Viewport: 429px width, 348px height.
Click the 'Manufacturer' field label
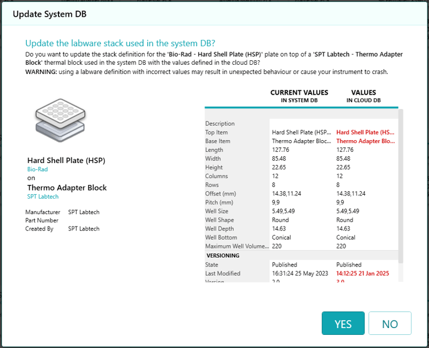pos(42,212)
